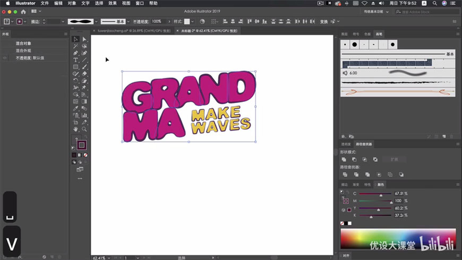
Task: Click the Unite shape mode icon
Action: point(344,159)
